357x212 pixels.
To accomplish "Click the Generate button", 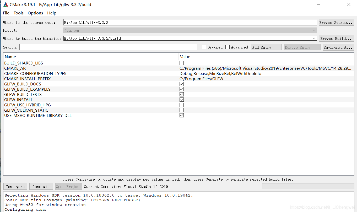I will (x=41, y=187).
